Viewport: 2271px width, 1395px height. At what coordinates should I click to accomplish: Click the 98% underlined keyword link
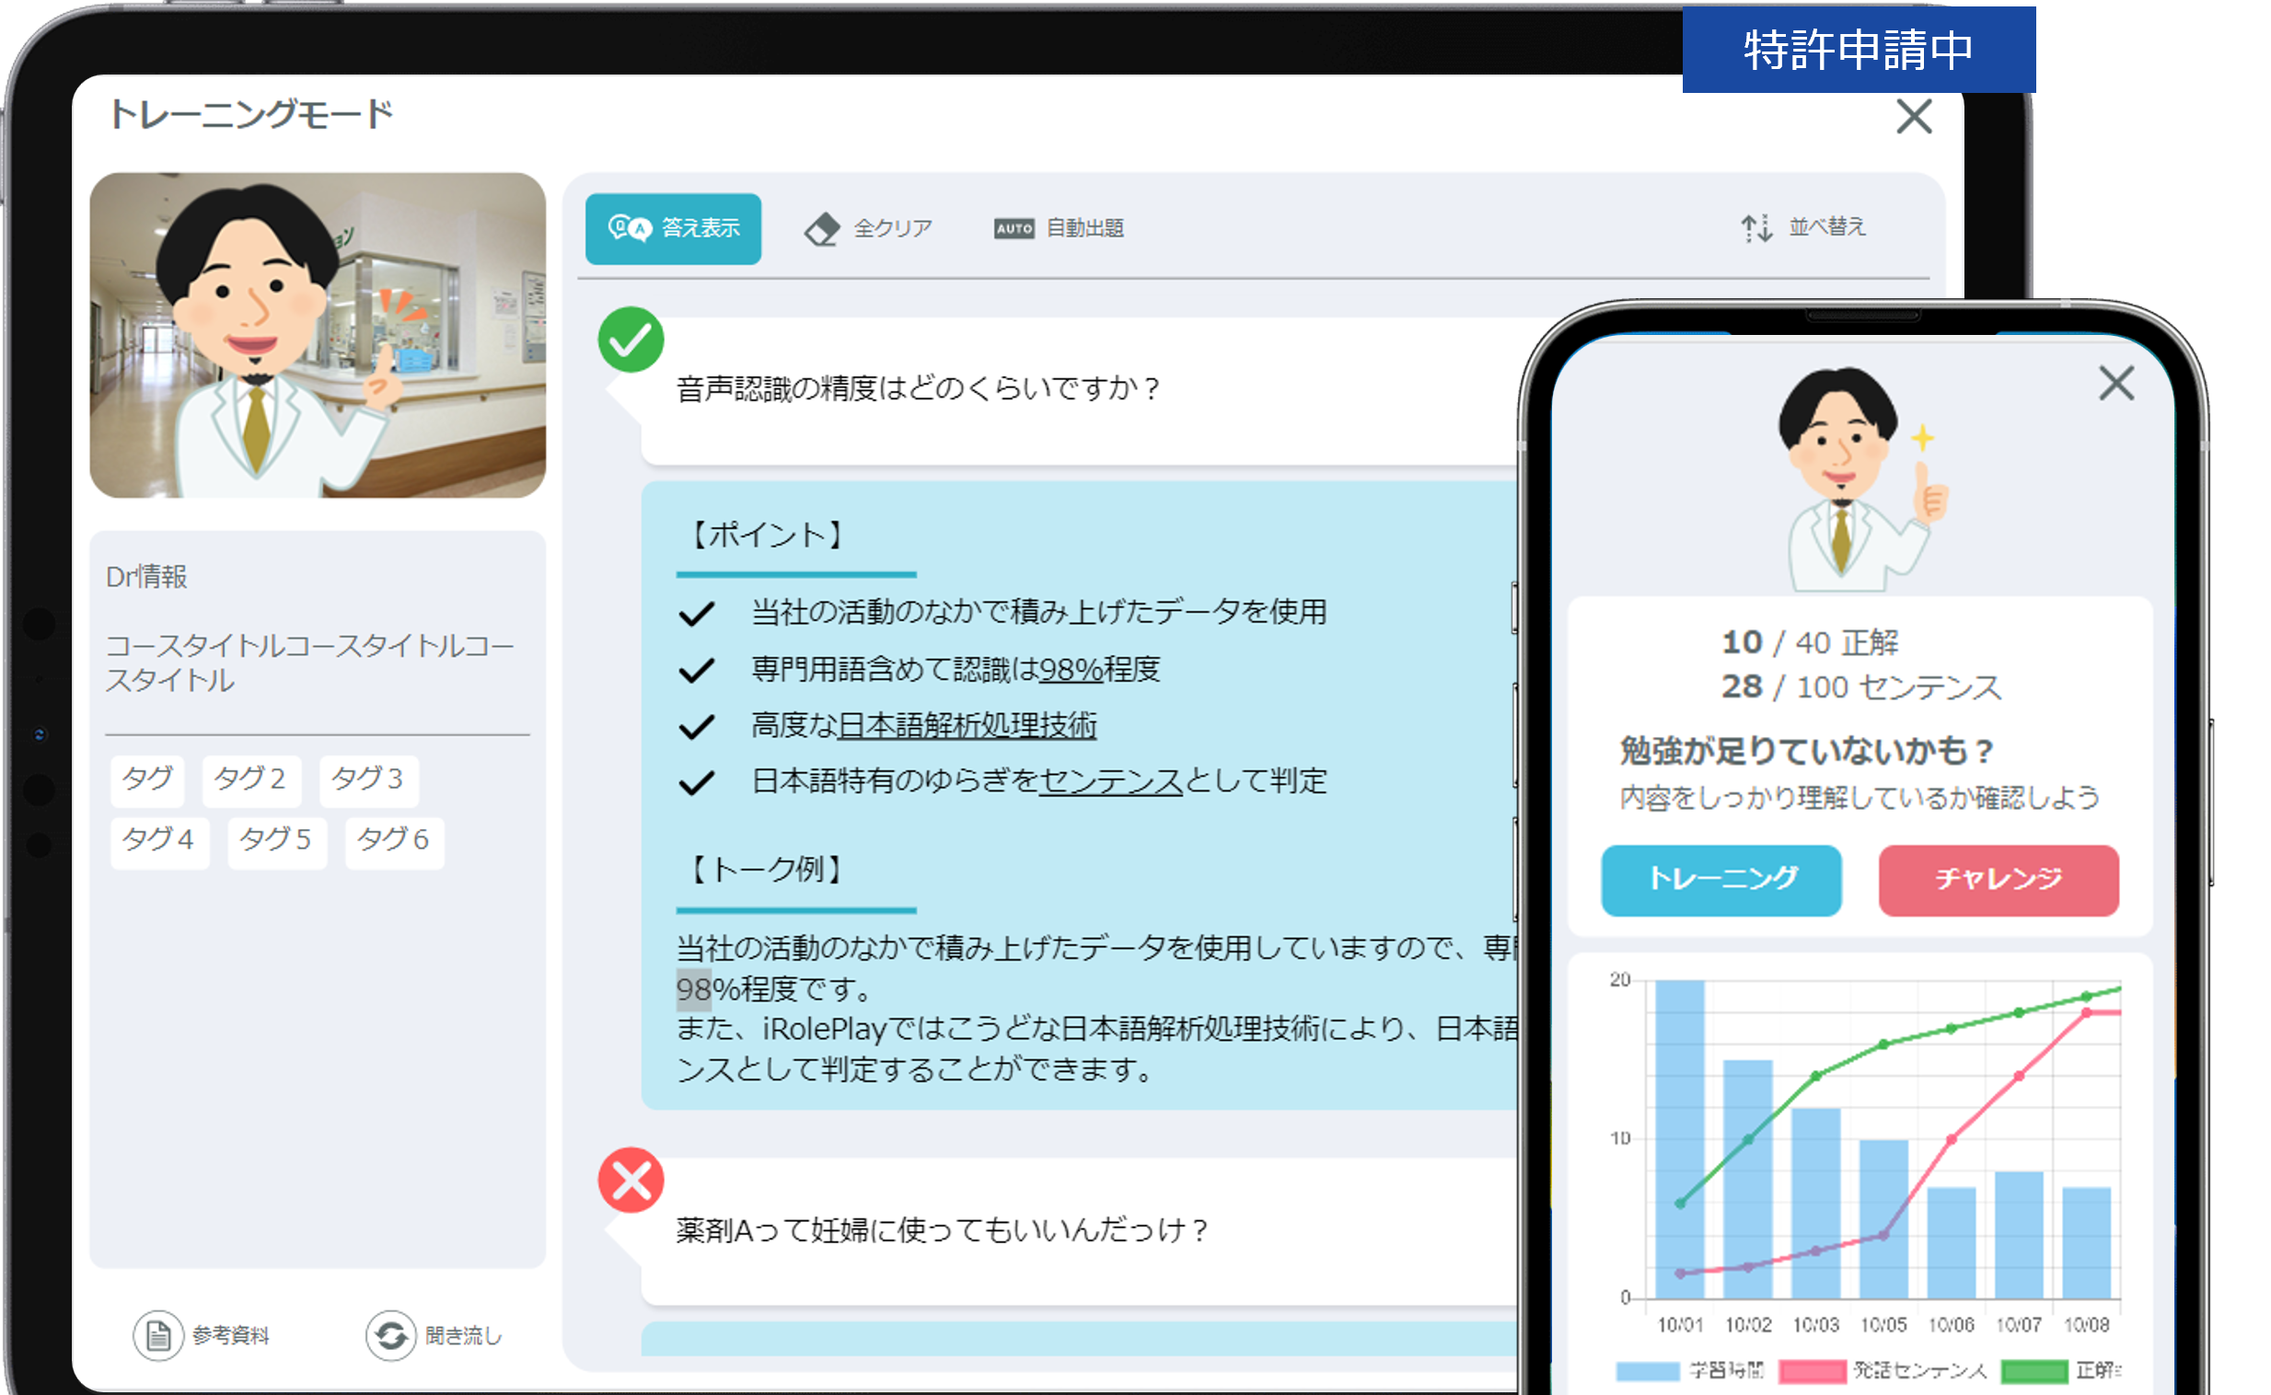coord(1071,669)
